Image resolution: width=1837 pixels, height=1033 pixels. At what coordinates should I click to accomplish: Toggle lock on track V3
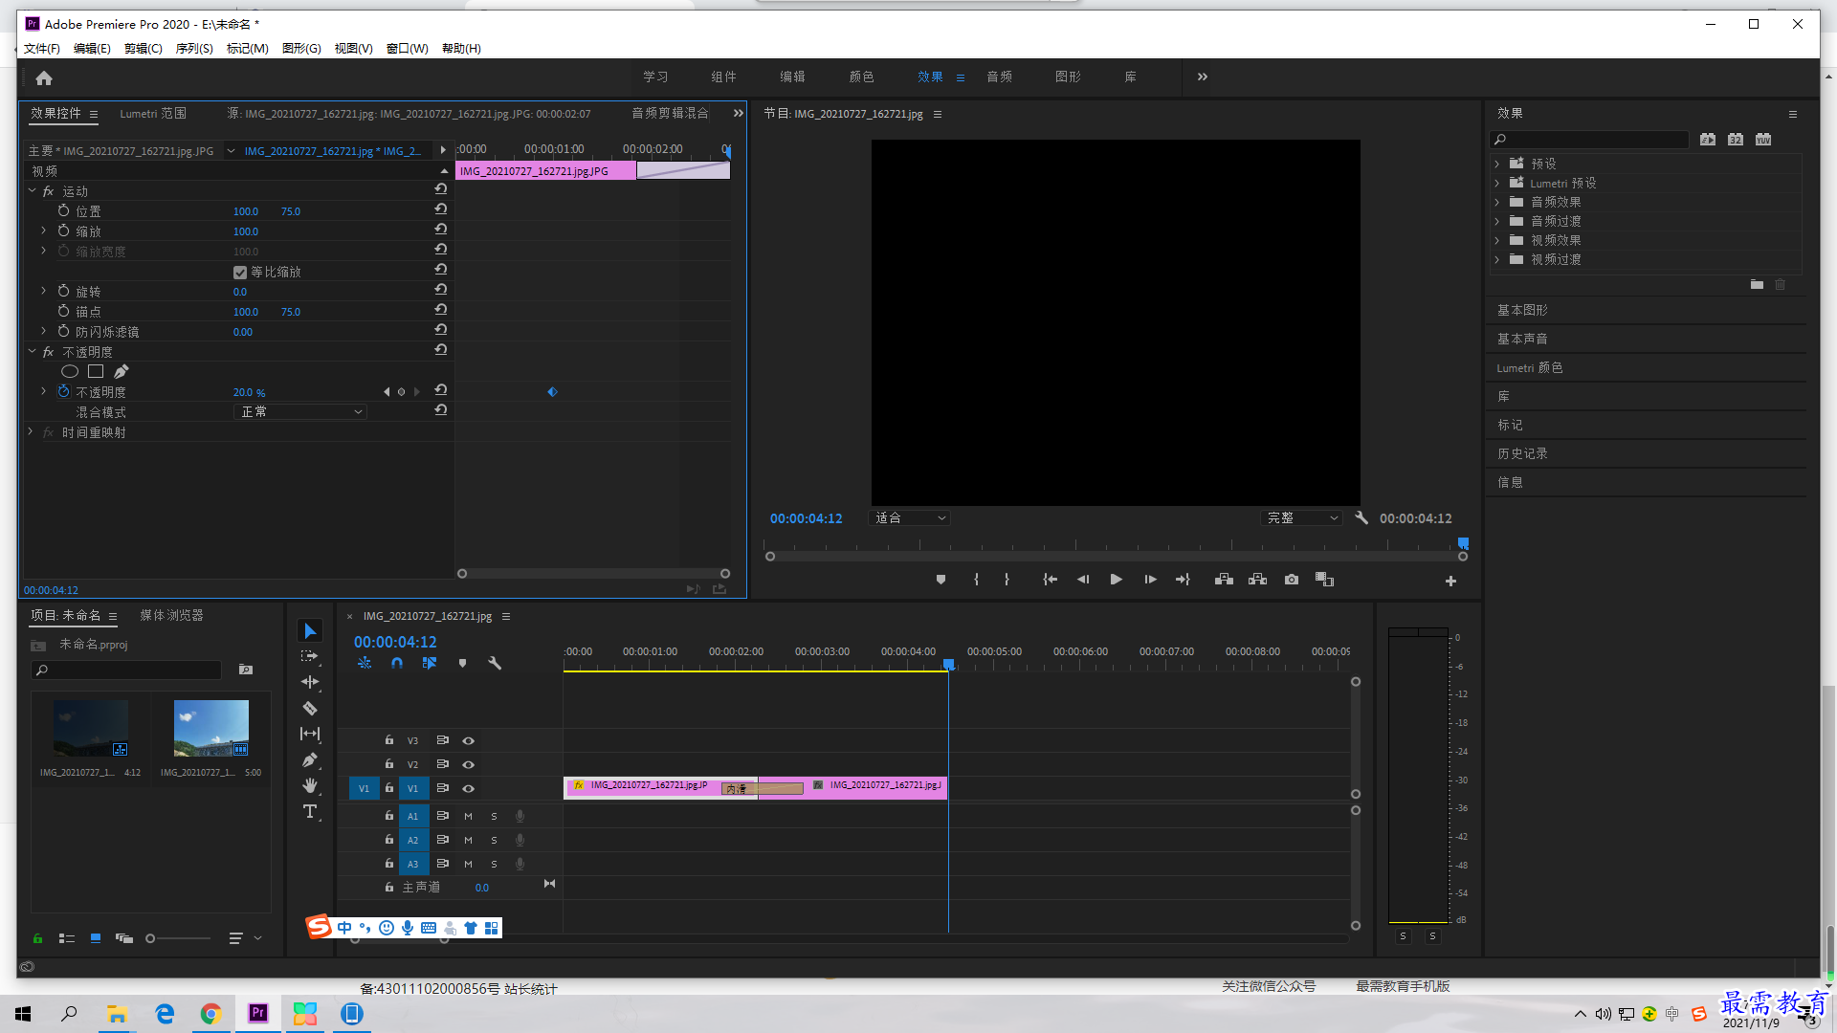point(388,739)
